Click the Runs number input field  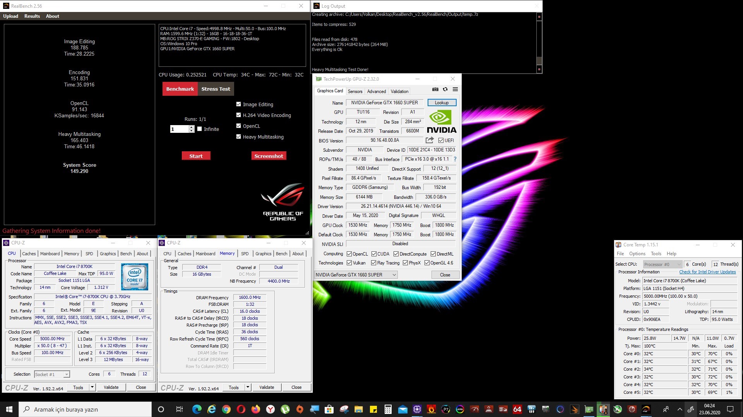point(180,129)
